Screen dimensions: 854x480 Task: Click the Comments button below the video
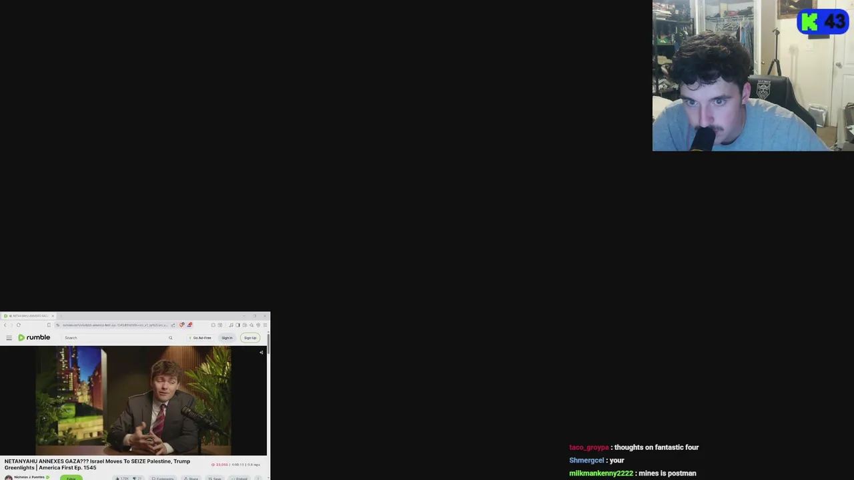pos(161,478)
